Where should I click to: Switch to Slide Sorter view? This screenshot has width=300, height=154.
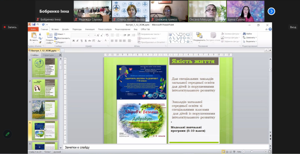coord(228,152)
